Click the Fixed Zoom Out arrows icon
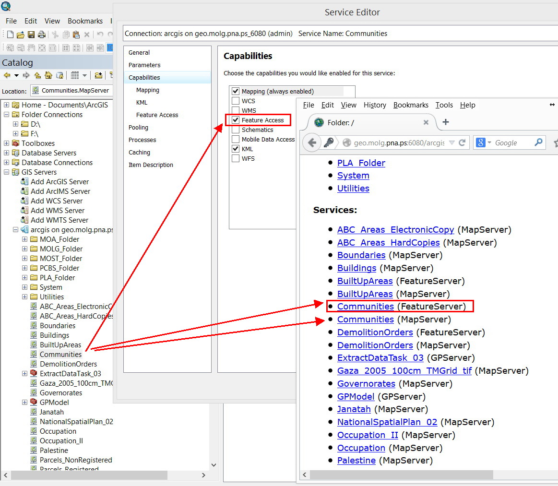558x486 pixels. 76,47
